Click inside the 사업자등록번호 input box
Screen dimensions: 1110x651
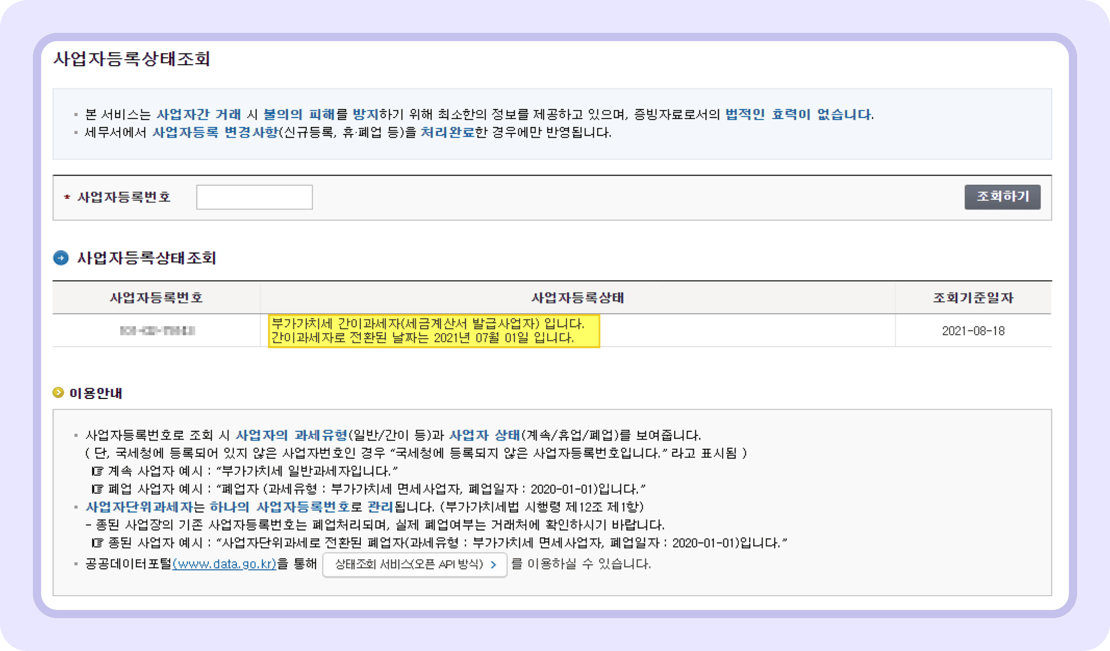pos(254,197)
